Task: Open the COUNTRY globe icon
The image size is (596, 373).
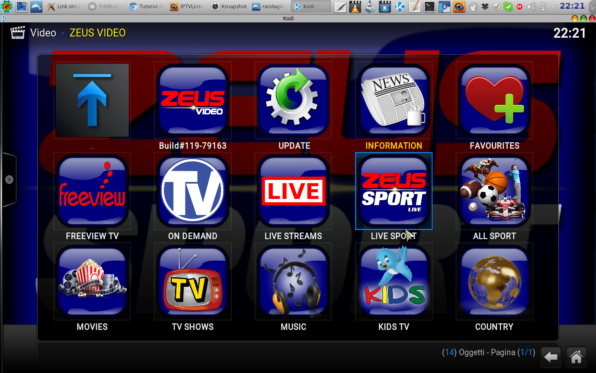Action: 495,281
